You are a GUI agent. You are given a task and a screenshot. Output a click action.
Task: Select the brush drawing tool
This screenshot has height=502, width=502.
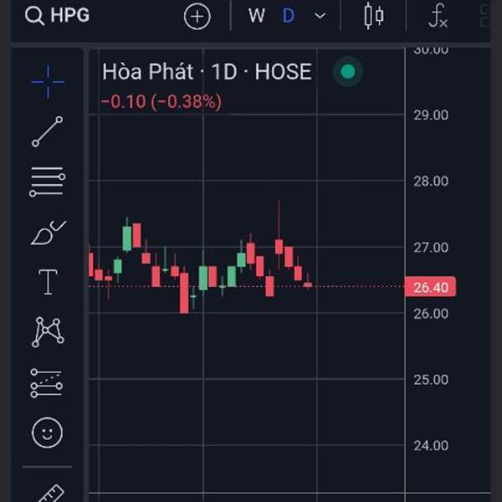click(x=48, y=231)
